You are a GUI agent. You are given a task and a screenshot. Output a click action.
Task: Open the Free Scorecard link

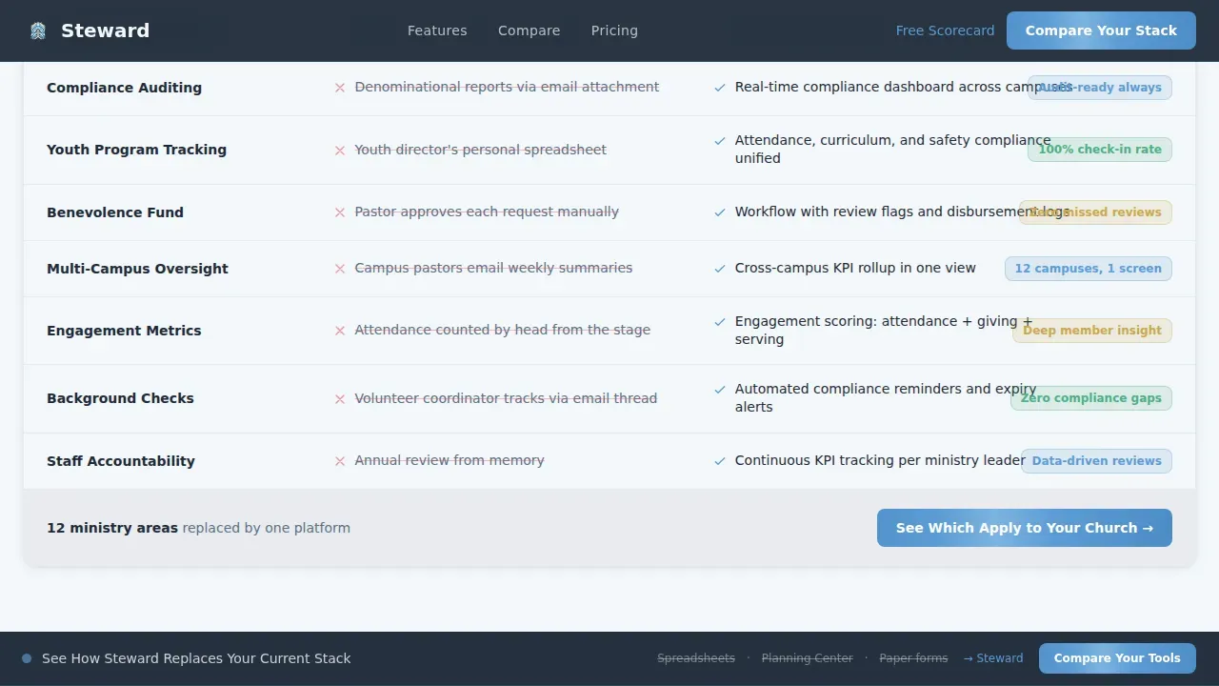click(x=945, y=30)
